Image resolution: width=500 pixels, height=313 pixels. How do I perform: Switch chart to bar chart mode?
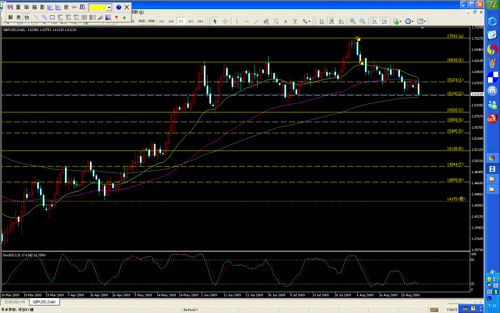[x=322, y=21]
